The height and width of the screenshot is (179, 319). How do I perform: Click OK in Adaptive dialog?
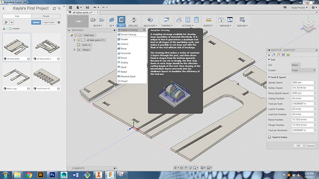pos(298,145)
